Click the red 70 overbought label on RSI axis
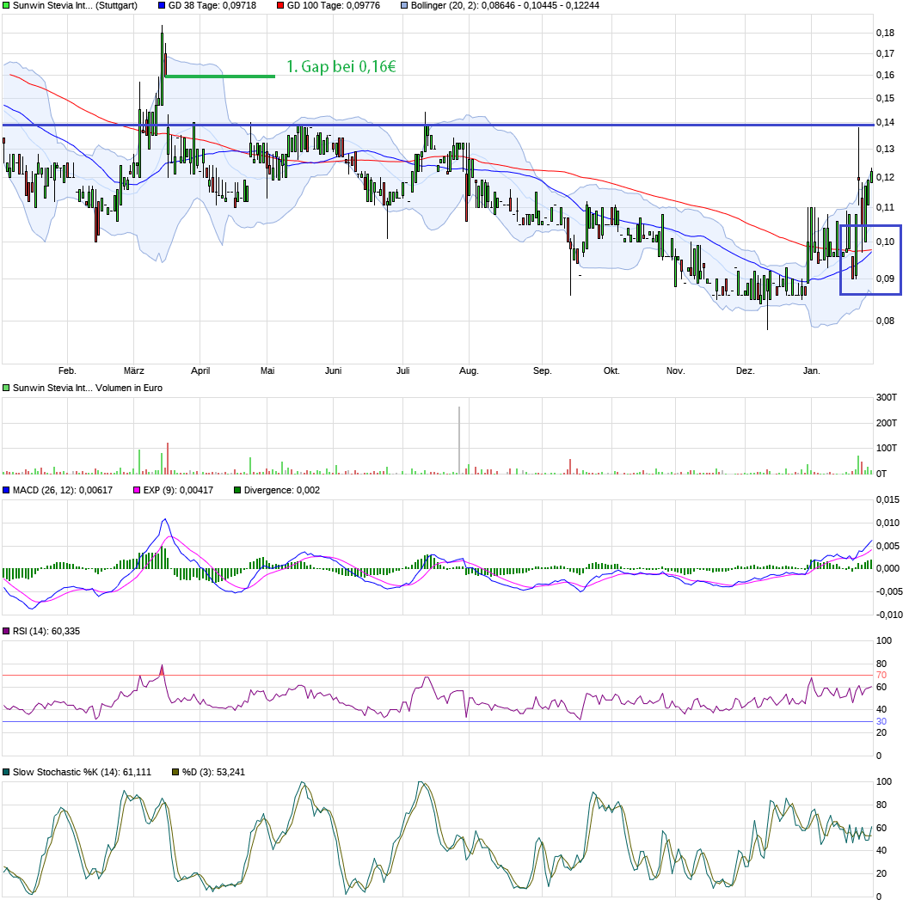This screenshot has width=909, height=906. 881,676
